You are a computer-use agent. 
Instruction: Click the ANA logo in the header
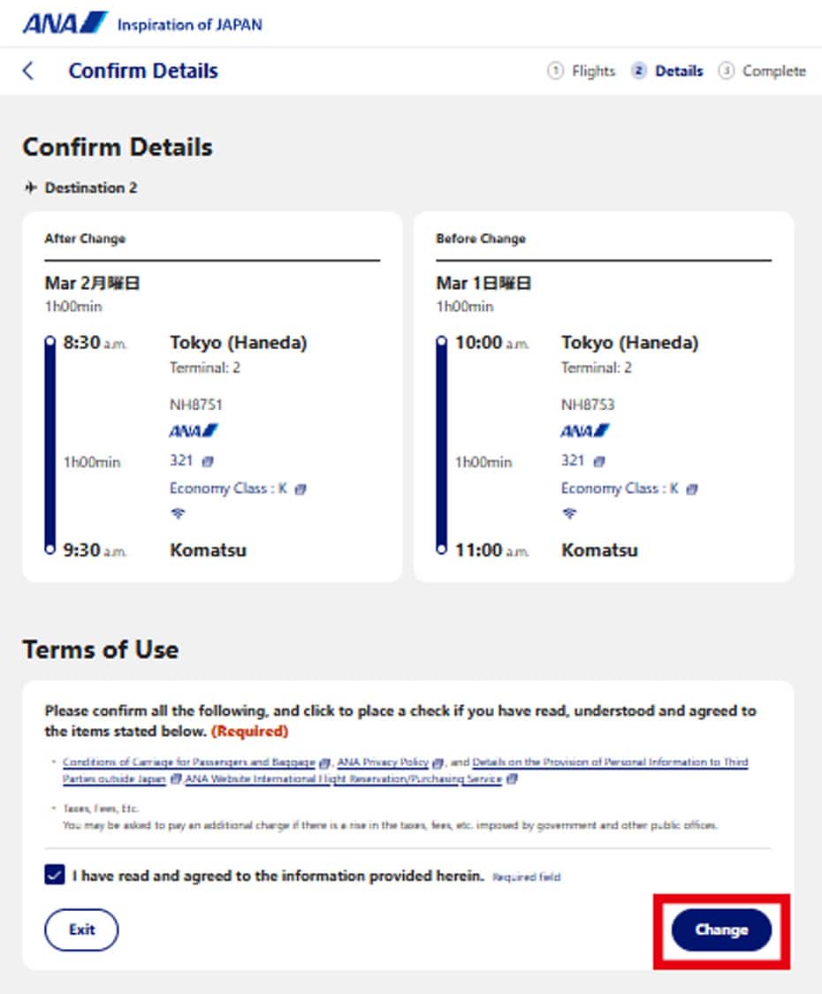(x=65, y=23)
